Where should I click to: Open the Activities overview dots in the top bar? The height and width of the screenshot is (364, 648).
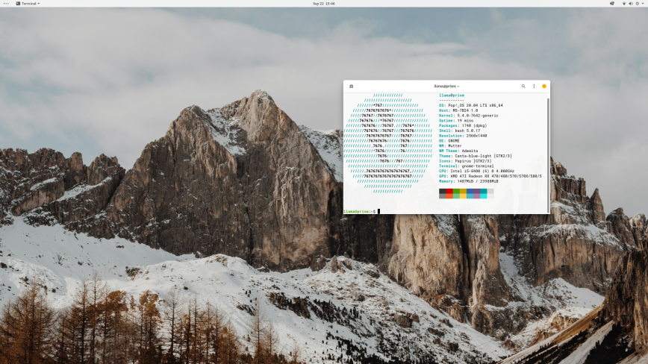6,3
